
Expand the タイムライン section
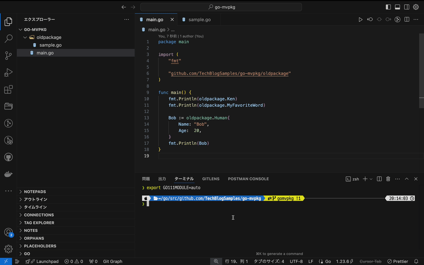pos(76,207)
